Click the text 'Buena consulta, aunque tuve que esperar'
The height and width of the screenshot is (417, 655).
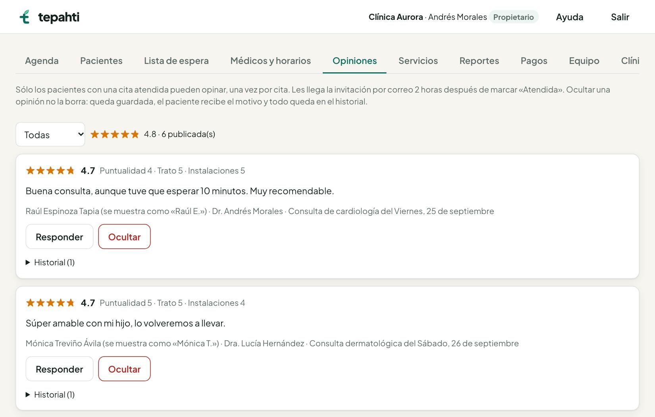coord(112,191)
